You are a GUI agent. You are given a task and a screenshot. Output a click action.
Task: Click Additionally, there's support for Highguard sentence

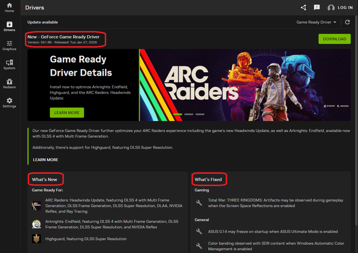pyautogui.click(x=102, y=148)
